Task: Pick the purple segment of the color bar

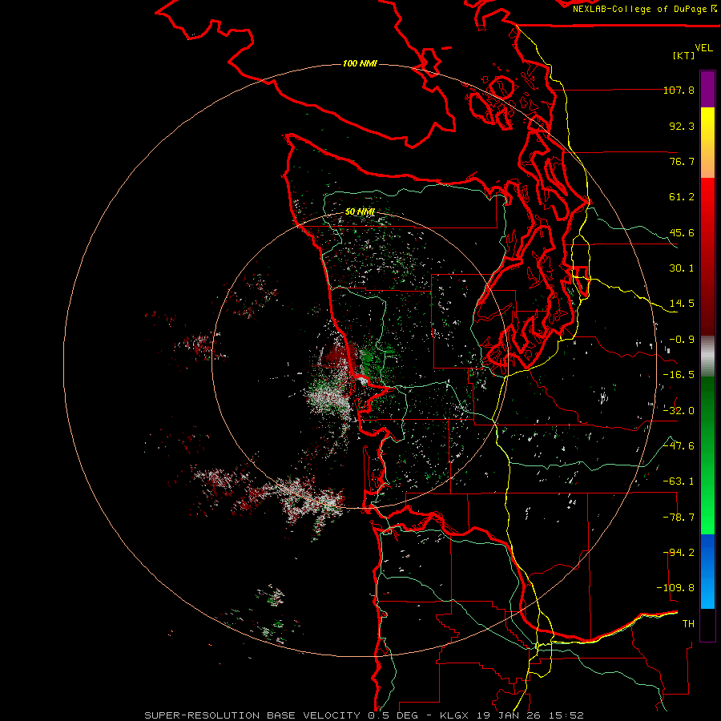Action: (707, 89)
